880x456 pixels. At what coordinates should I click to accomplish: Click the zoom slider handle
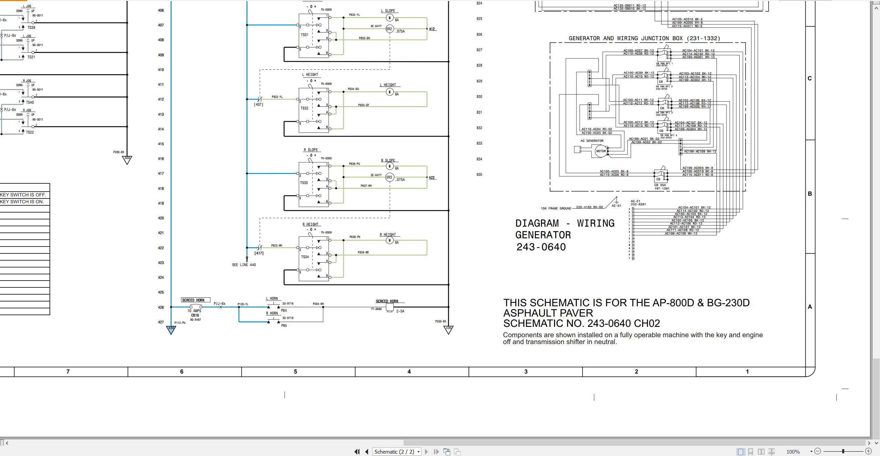[843, 451]
